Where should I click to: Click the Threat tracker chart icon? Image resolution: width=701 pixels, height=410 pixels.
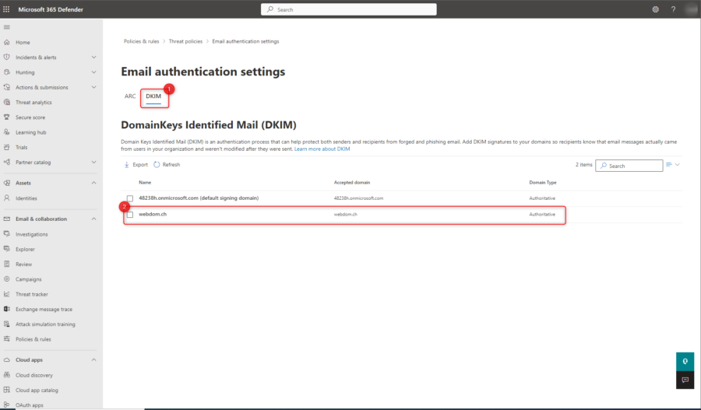point(7,294)
